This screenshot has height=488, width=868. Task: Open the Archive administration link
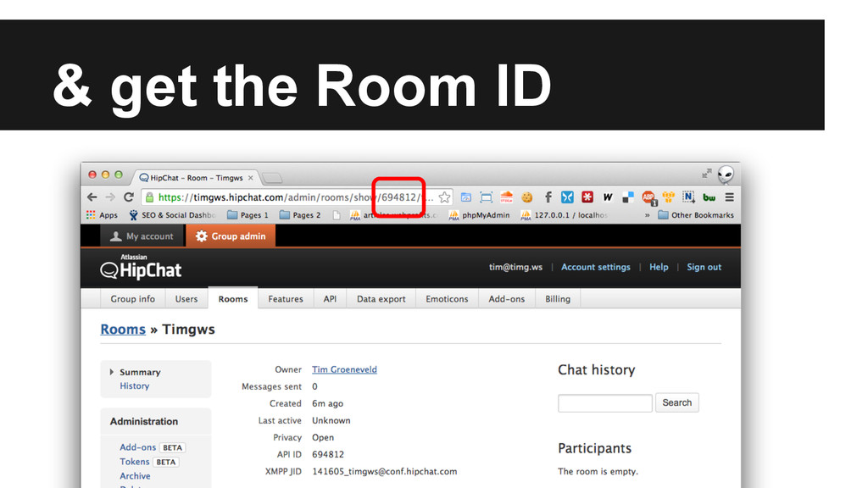135,476
